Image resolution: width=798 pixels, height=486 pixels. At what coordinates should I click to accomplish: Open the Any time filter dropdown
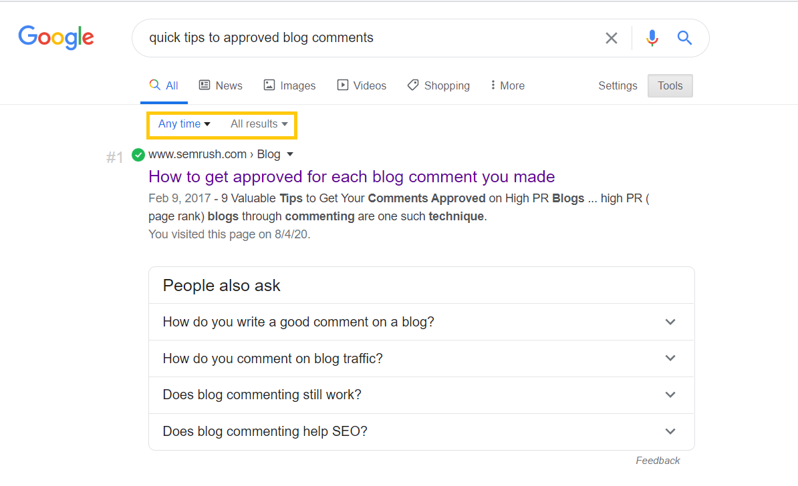coord(183,124)
